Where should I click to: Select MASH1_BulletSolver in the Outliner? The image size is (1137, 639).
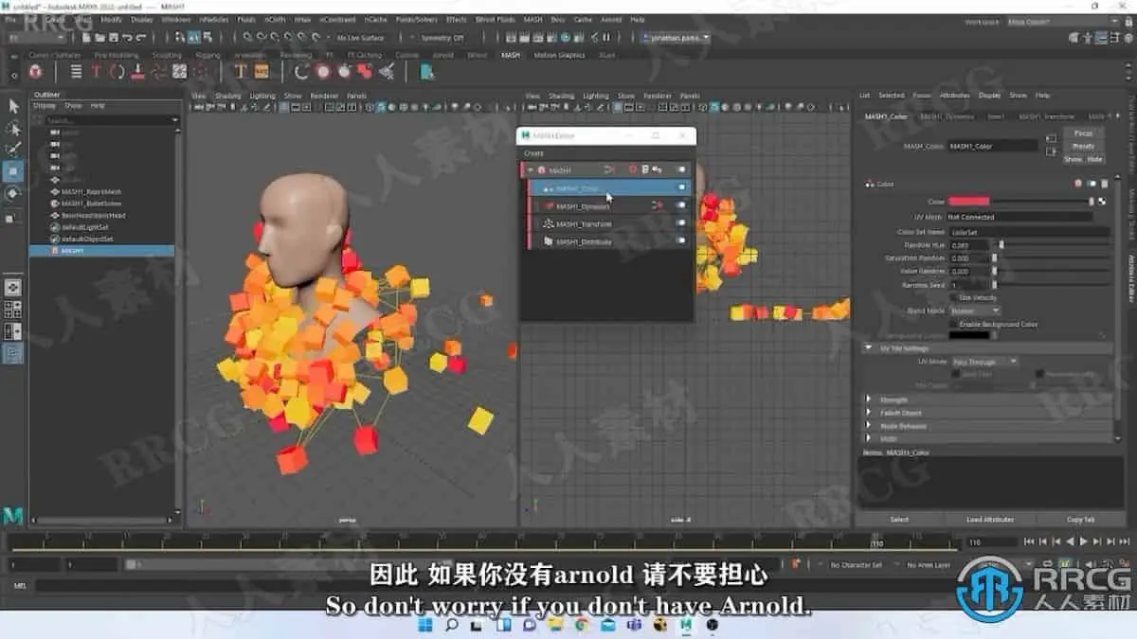pyautogui.click(x=91, y=204)
